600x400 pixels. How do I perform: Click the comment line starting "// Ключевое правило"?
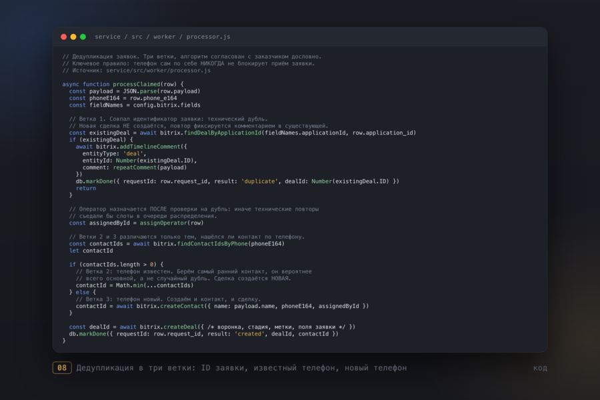188,63
